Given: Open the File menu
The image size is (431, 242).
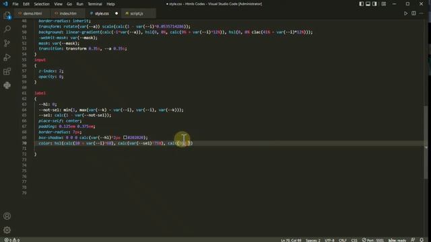Looking at the screenshot, I should click(15, 4).
